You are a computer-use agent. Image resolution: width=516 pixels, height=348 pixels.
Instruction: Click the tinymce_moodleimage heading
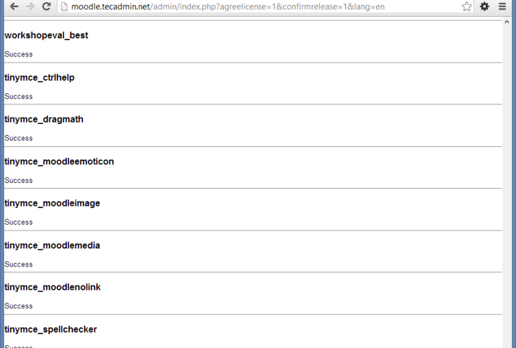pyautogui.click(x=52, y=203)
